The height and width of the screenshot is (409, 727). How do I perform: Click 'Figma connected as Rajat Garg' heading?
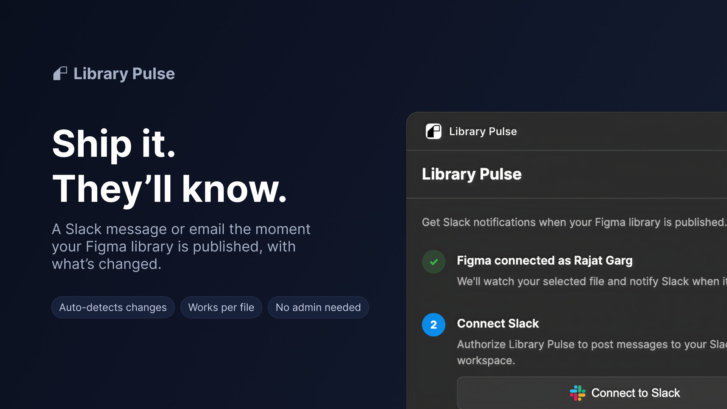pyautogui.click(x=544, y=261)
